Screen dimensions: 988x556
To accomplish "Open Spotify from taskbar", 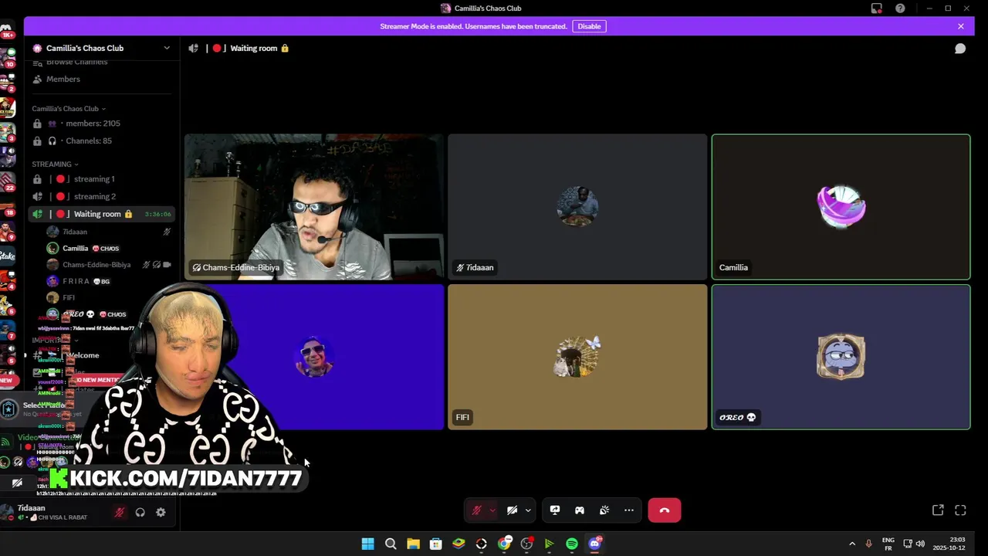I will pyautogui.click(x=572, y=544).
